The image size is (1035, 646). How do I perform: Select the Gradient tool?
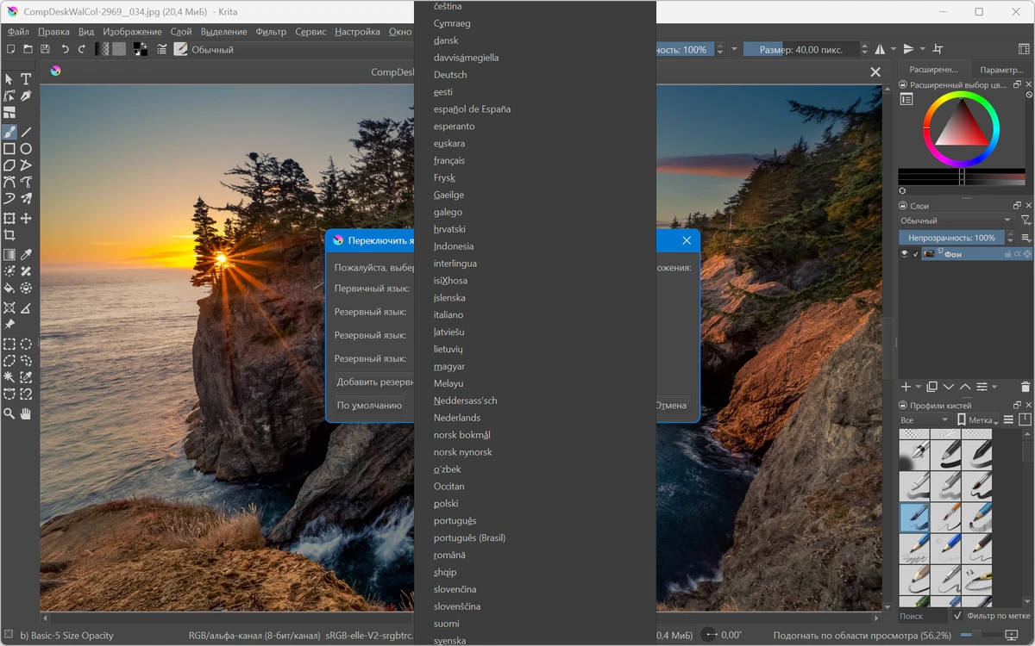9,255
